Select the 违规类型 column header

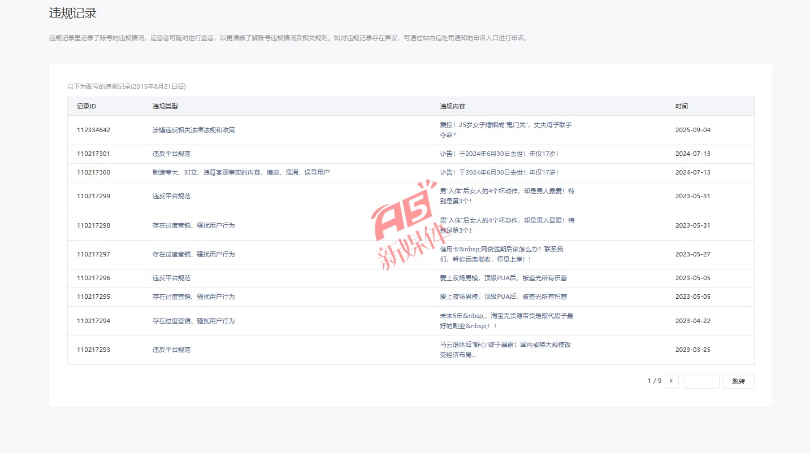[x=165, y=106]
